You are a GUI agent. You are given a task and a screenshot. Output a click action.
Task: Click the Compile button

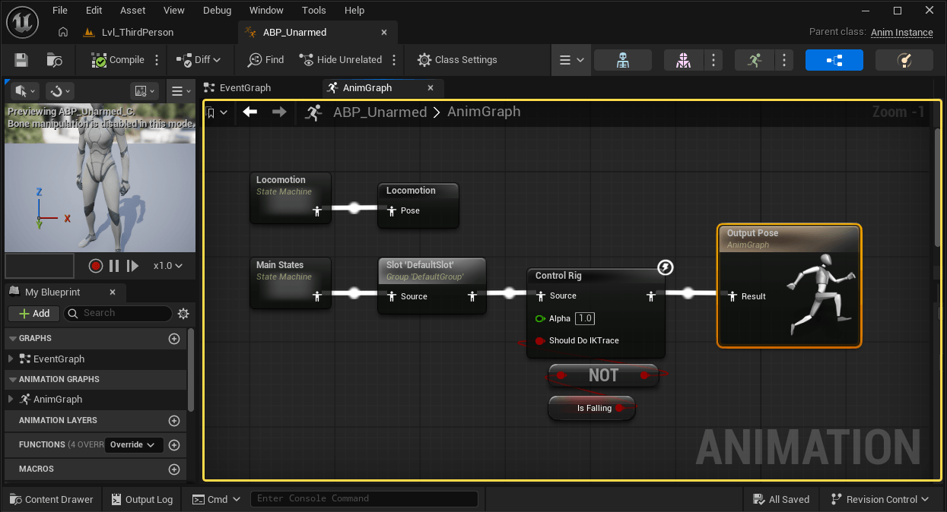pyautogui.click(x=118, y=60)
